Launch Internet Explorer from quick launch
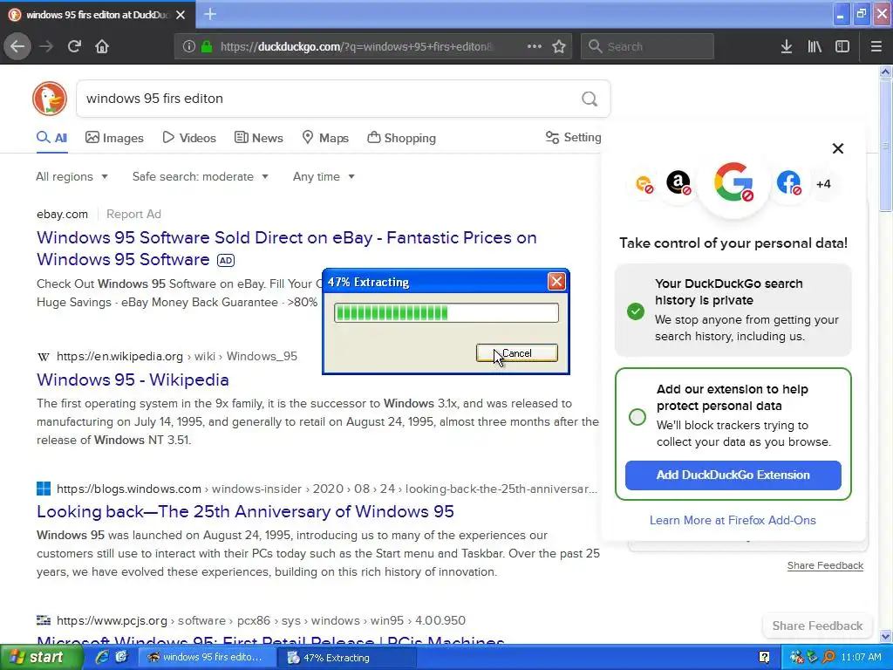The width and height of the screenshot is (893, 670). [102, 657]
